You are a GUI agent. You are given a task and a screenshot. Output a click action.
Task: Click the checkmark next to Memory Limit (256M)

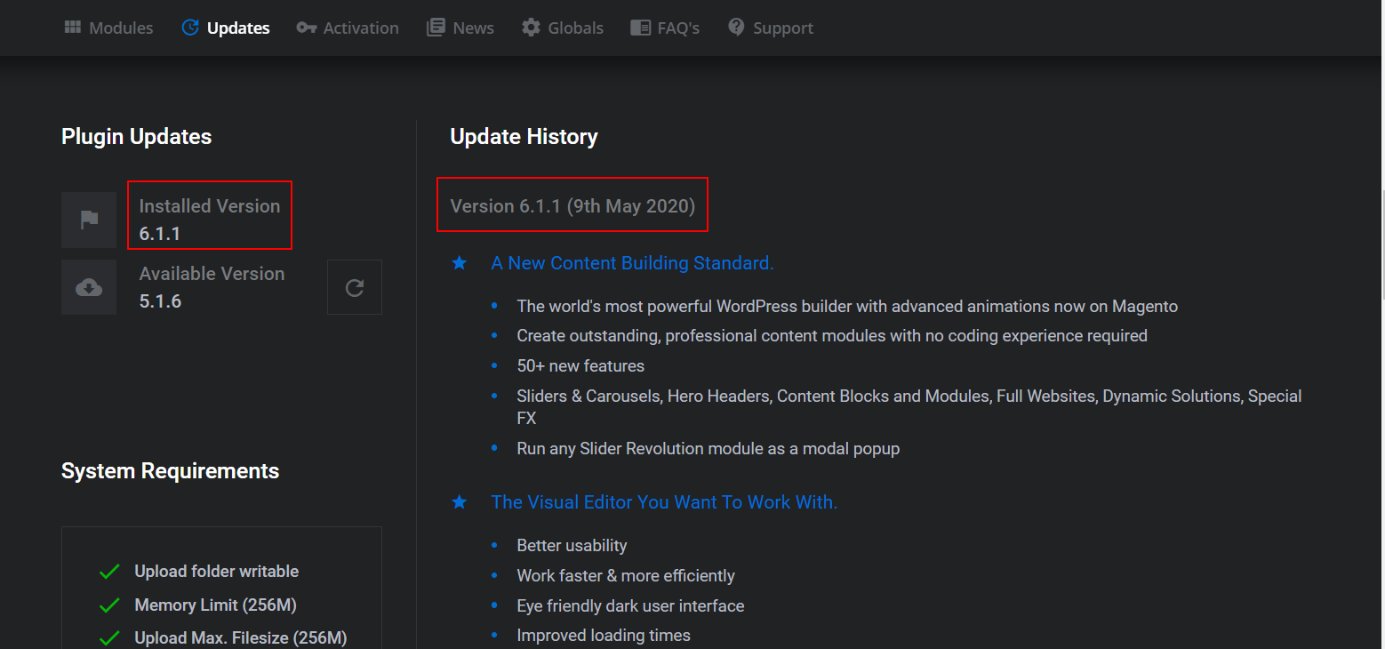(109, 605)
